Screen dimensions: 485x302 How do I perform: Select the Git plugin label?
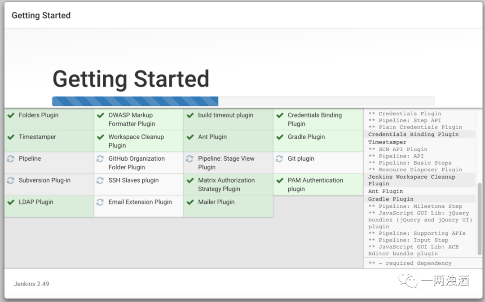tap(301, 158)
